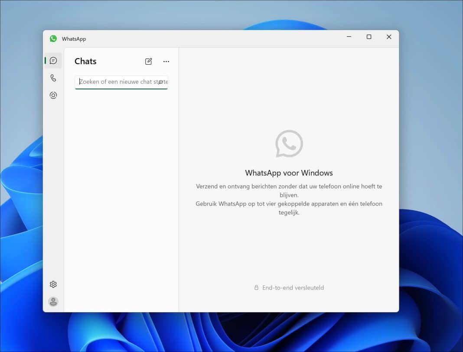Maximize the WhatsApp window
Viewport: 463px width, 352px height.
(x=369, y=37)
